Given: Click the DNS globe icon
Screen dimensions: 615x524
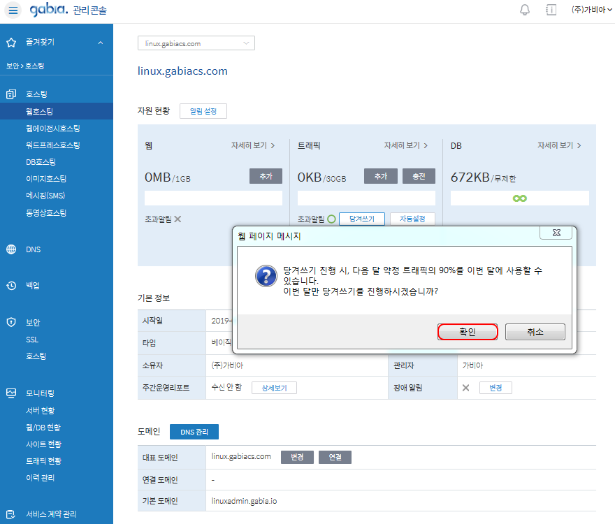Looking at the screenshot, I should click(11, 249).
